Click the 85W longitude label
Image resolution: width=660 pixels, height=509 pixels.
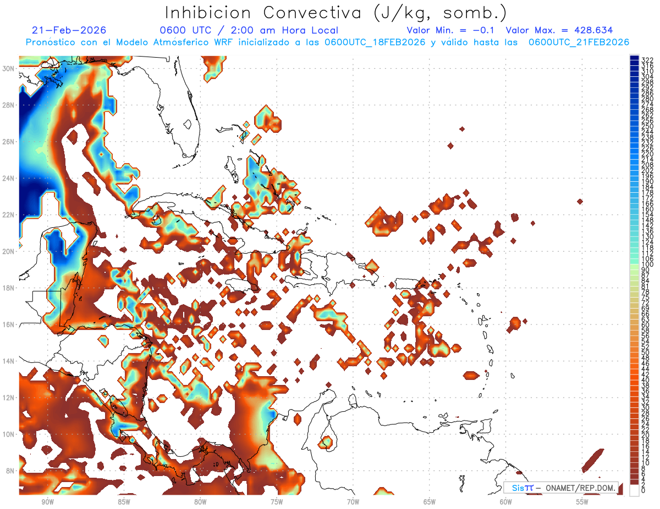click(124, 502)
